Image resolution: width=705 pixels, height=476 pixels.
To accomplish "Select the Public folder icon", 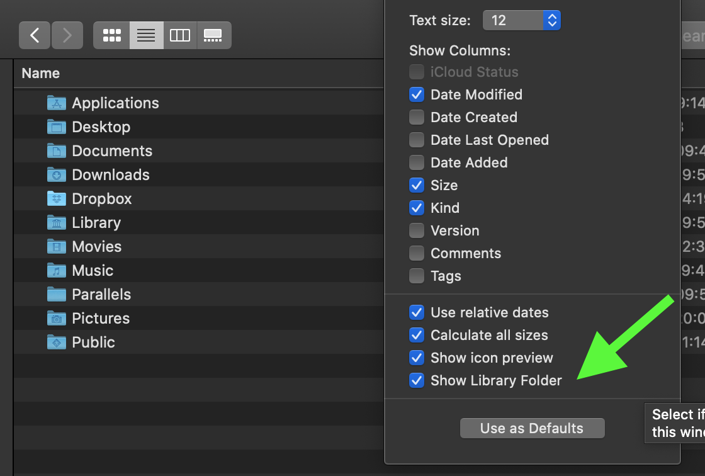I will (57, 342).
